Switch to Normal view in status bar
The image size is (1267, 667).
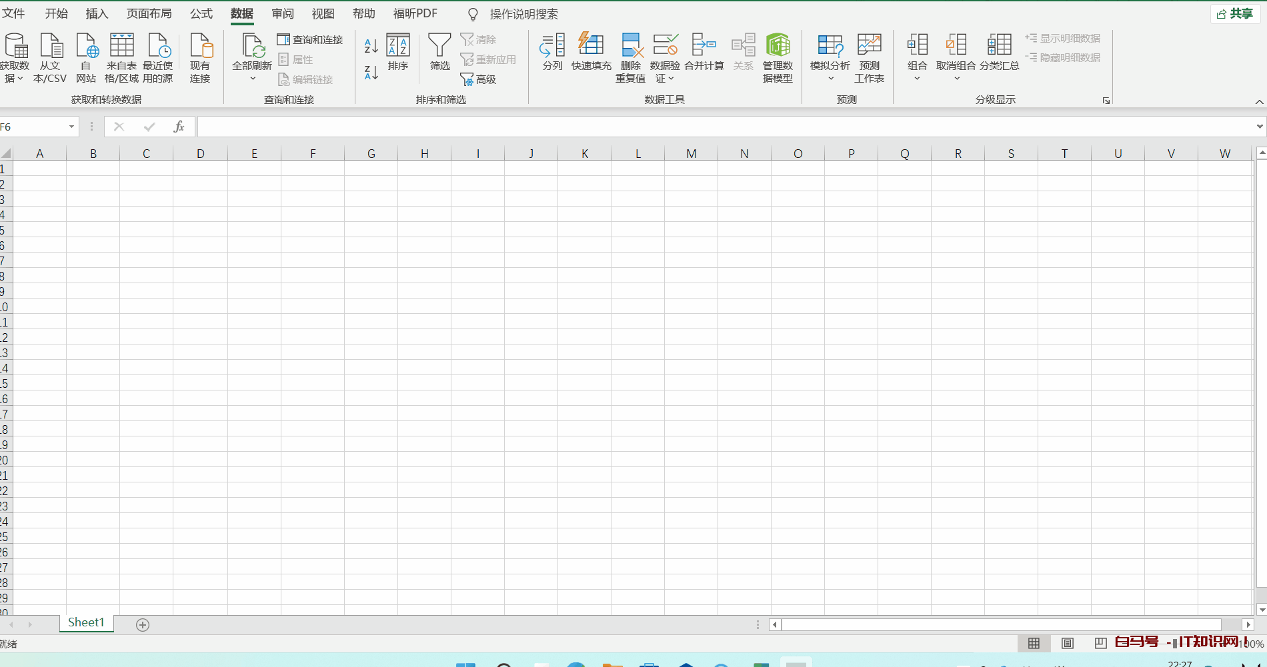[x=1034, y=643]
